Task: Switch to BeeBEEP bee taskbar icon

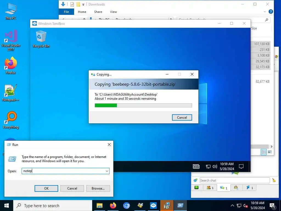Action: click(140, 206)
